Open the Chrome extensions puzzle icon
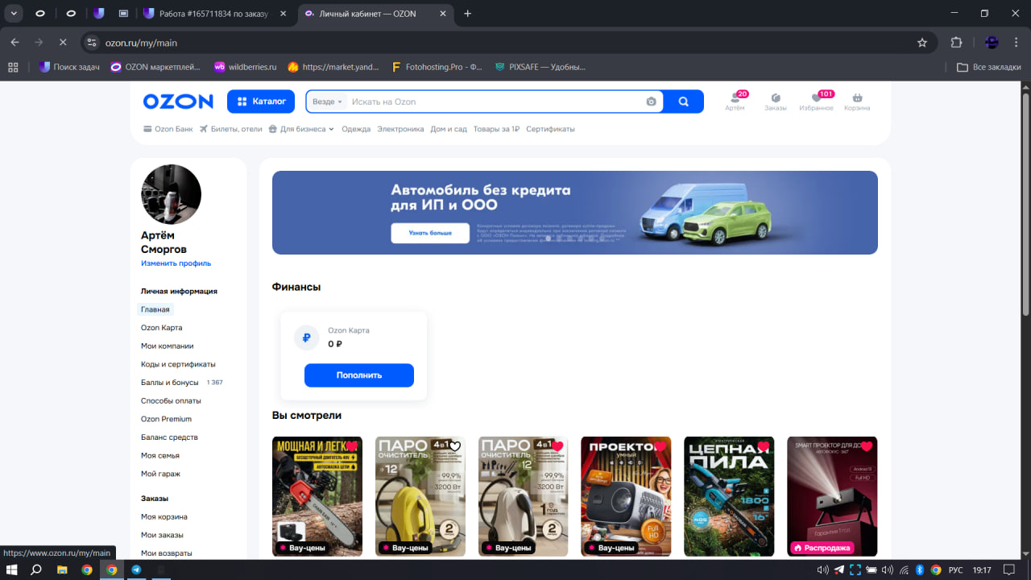1031x580 pixels. click(x=957, y=43)
